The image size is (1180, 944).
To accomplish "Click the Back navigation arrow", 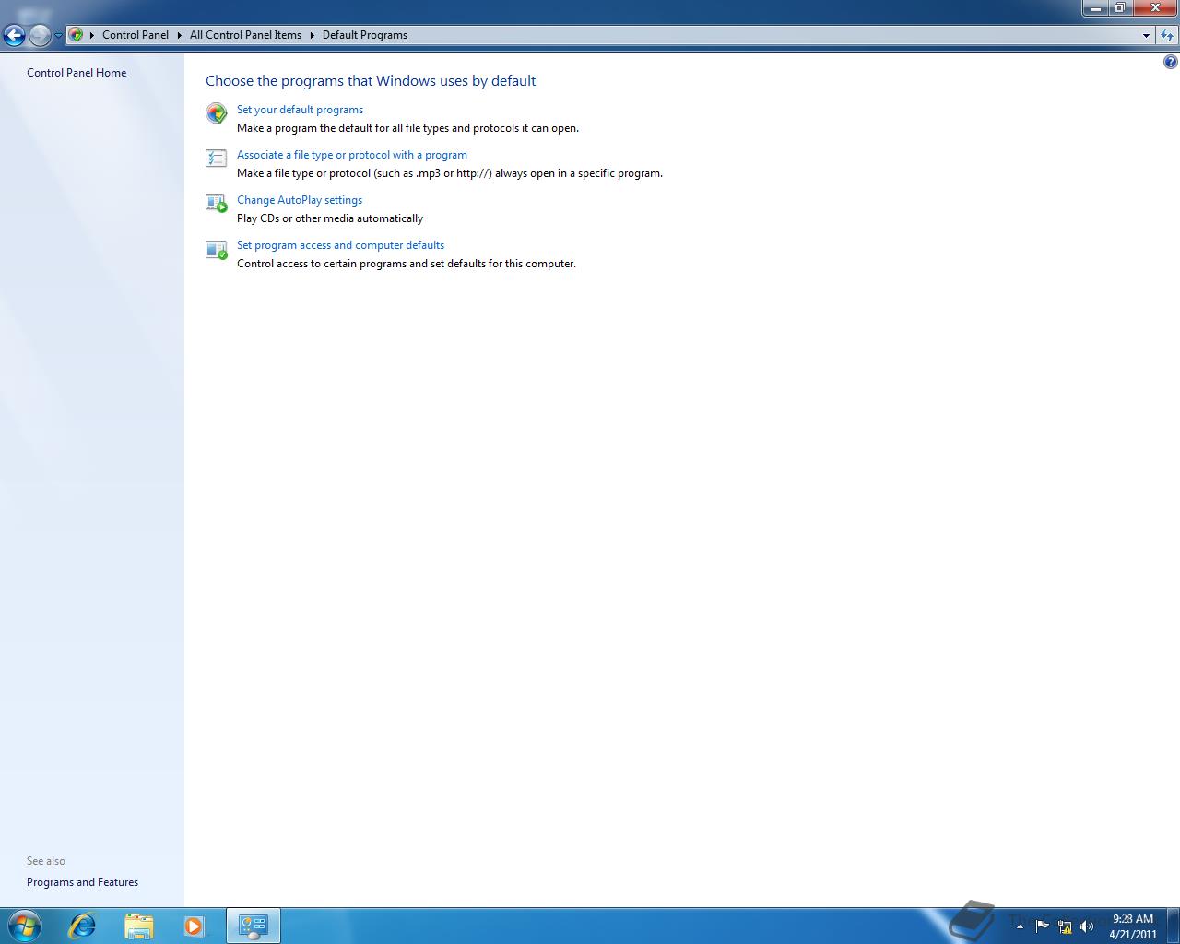I will 14,36.
